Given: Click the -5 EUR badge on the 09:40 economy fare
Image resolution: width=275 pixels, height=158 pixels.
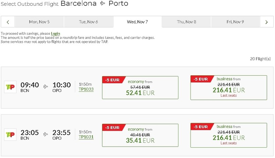Looking at the screenshot, I should pyautogui.click(x=112, y=80).
